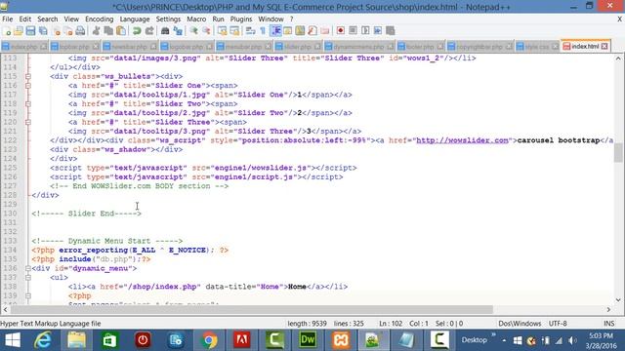Image resolution: width=625 pixels, height=351 pixels.
Task: Collapse the fold marker at line 116
Action: click(28, 86)
